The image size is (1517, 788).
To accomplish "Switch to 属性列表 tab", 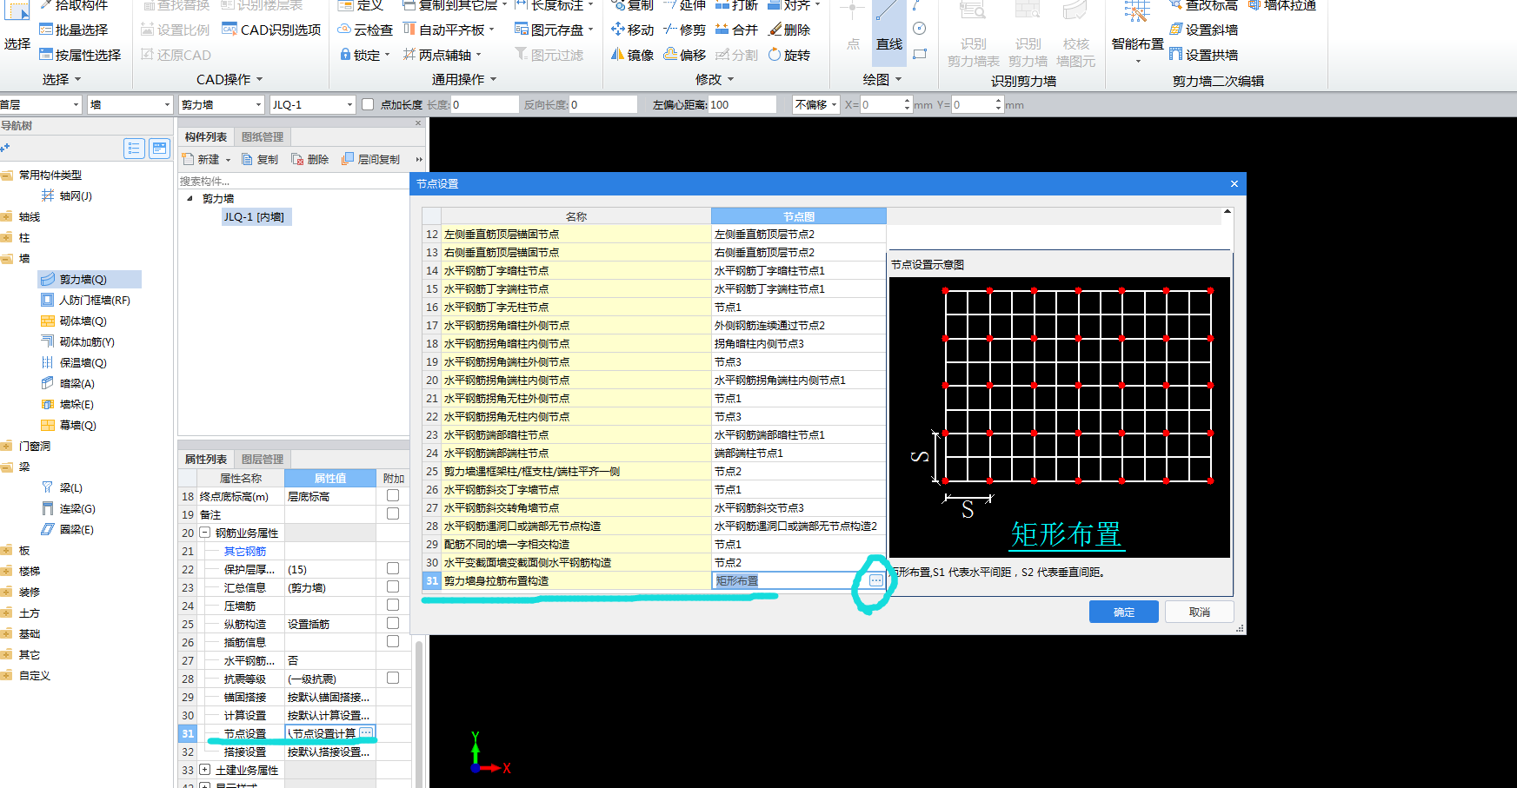I will [x=206, y=460].
